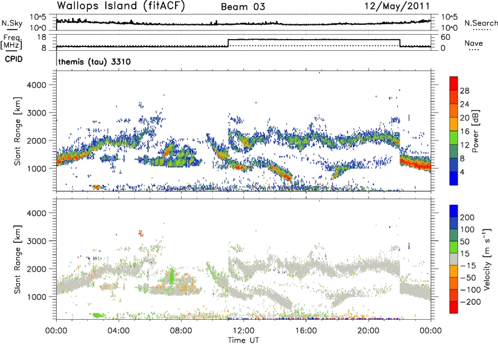
Task: Pick the red bottom segment of Velocity colorbar
Action: pos(454,307)
